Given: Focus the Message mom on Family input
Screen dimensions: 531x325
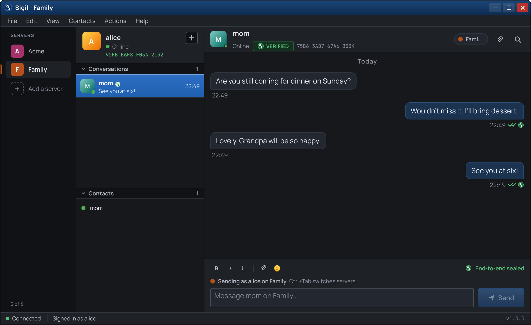Looking at the screenshot, I should point(342,298).
